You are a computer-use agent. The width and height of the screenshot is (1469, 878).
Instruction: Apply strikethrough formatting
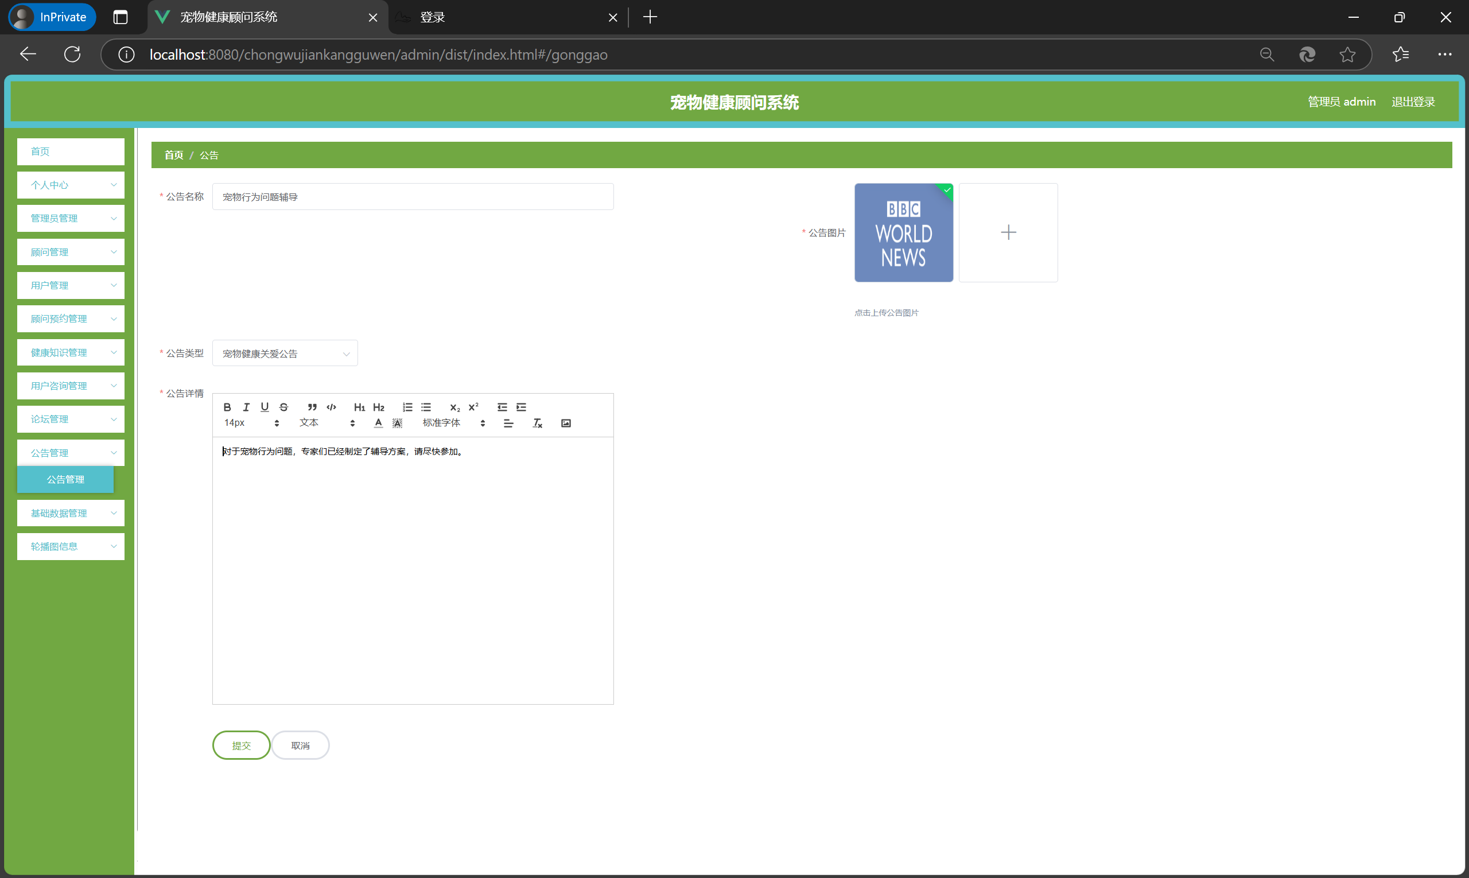pos(283,407)
